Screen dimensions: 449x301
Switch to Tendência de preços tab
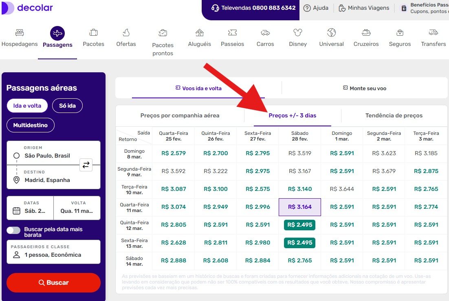[x=394, y=115]
